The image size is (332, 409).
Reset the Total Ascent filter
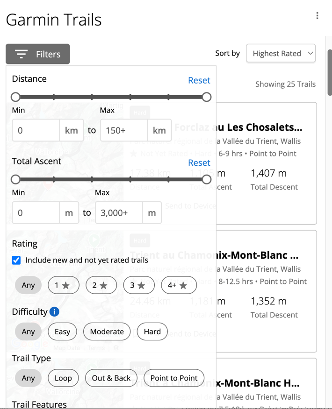click(x=199, y=163)
